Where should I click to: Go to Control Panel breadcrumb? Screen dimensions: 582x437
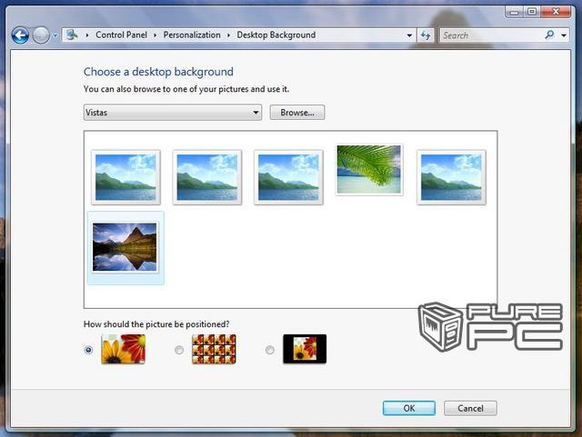point(121,35)
